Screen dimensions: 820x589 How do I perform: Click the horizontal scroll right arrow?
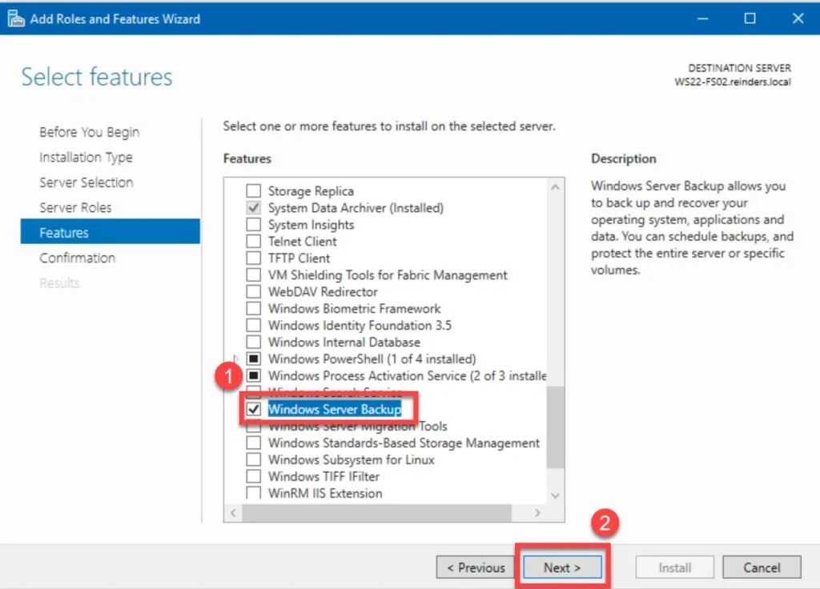pos(537,513)
